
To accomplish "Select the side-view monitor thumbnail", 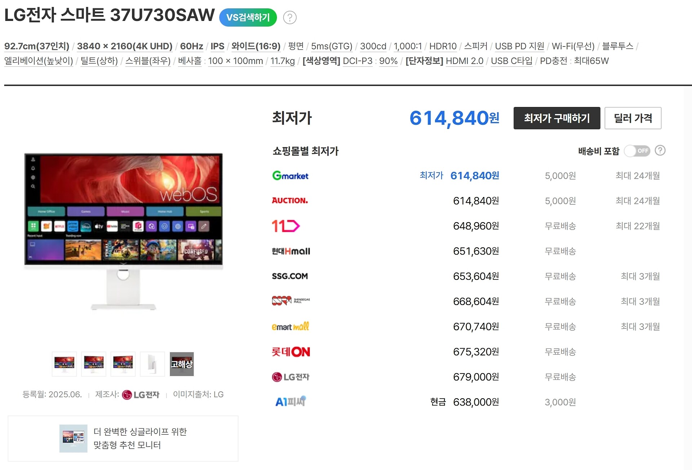I will tap(152, 364).
